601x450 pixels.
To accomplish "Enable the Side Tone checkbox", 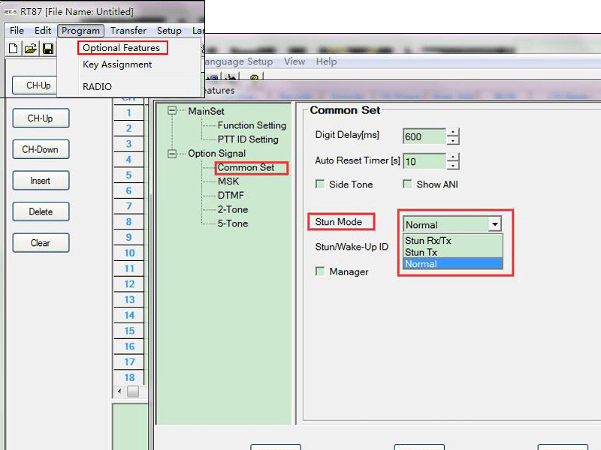I will (320, 184).
